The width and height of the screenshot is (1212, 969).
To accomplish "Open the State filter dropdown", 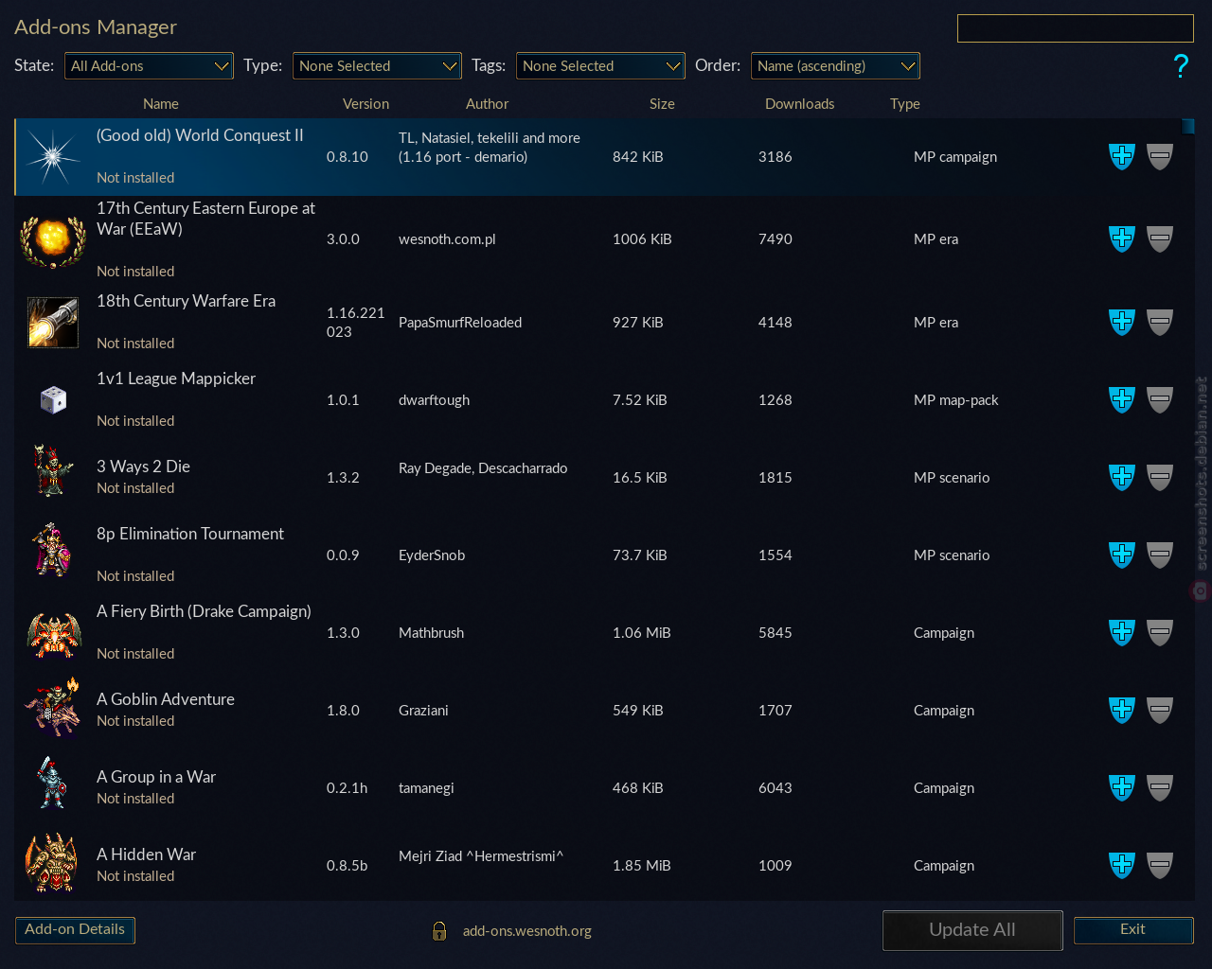I will click(150, 66).
